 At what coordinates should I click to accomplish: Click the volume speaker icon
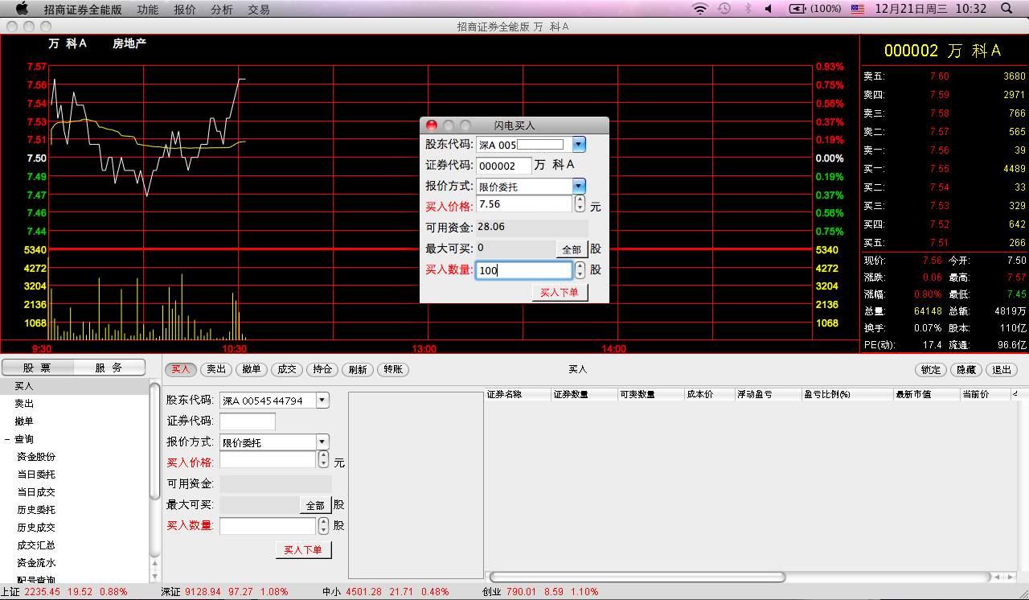pos(769,9)
